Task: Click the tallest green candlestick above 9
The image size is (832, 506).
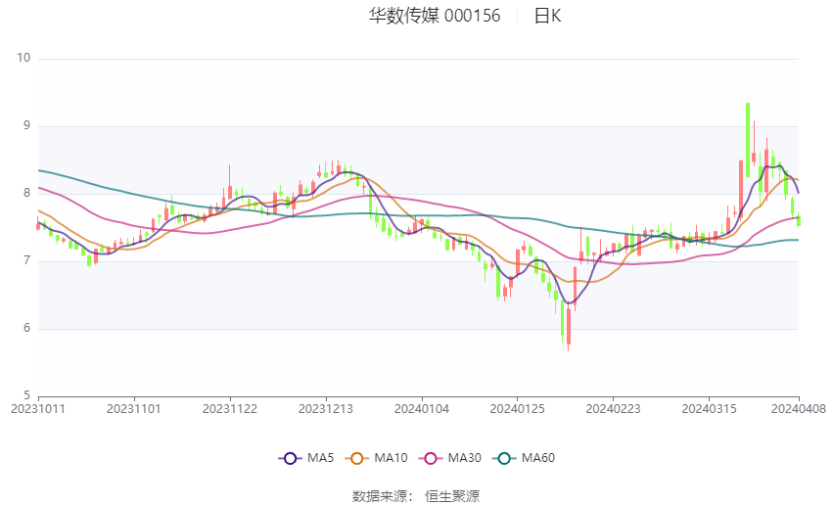Action: 748,139
